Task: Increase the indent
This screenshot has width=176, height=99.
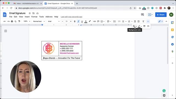Action: tap(139, 21)
